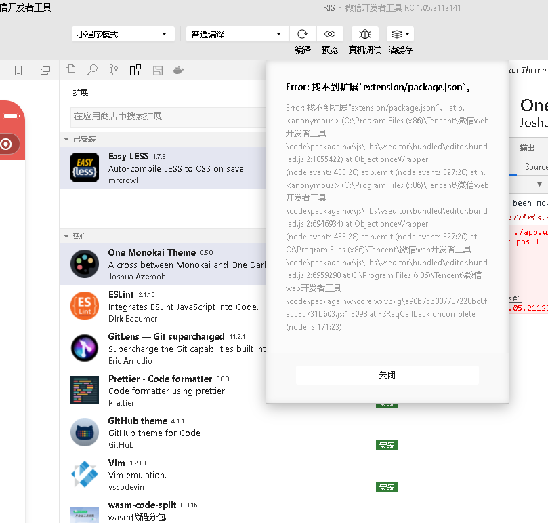This screenshot has width=548, height=523.
Task: Open the 小程序模式 mode dropdown
Action: (123, 34)
